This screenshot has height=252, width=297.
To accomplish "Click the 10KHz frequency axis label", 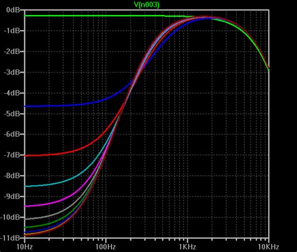I will coord(269,247).
